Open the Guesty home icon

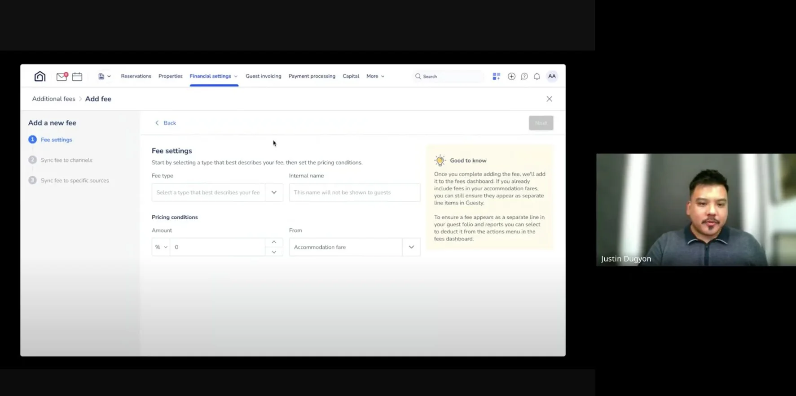pos(40,76)
